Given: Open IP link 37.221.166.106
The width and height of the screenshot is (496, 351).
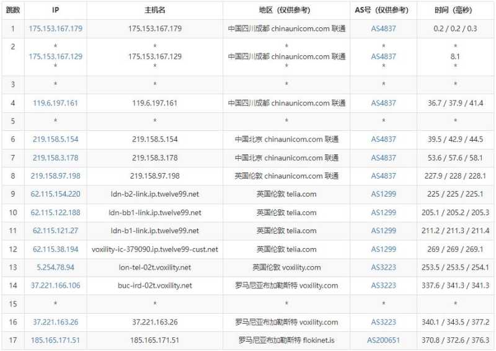Looking at the screenshot, I should click(x=55, y=285).
